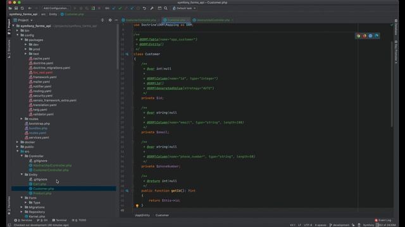Expand the docker folder

click(x=18, y=142)
